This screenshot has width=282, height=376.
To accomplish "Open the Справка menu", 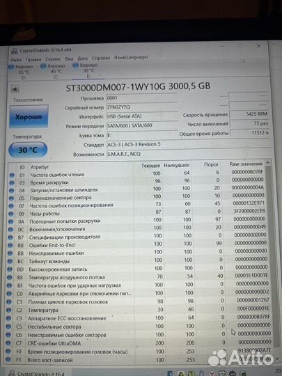I will (x=101, y=58).
